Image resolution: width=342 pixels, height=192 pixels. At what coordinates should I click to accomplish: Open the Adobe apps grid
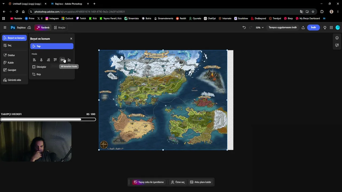(331, 27)
